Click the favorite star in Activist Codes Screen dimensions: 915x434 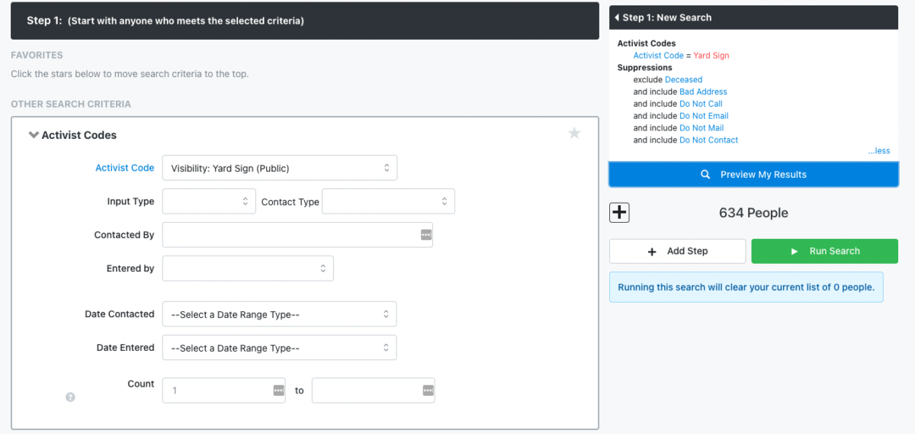574,133
